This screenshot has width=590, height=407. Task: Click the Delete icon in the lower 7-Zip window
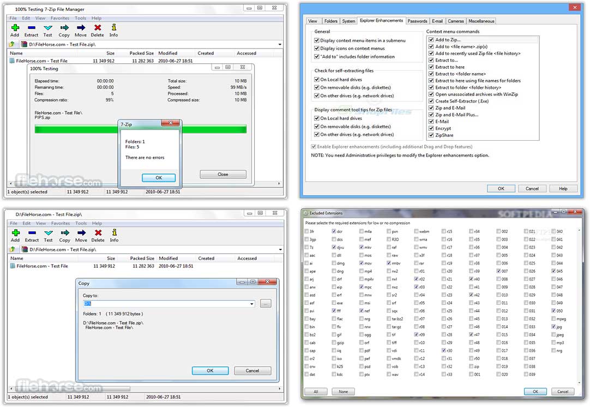[x=98, y=232]
